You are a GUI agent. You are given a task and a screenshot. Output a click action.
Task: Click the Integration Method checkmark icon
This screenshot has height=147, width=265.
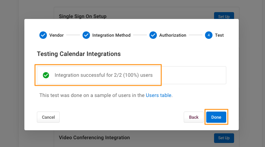point(86,35)
